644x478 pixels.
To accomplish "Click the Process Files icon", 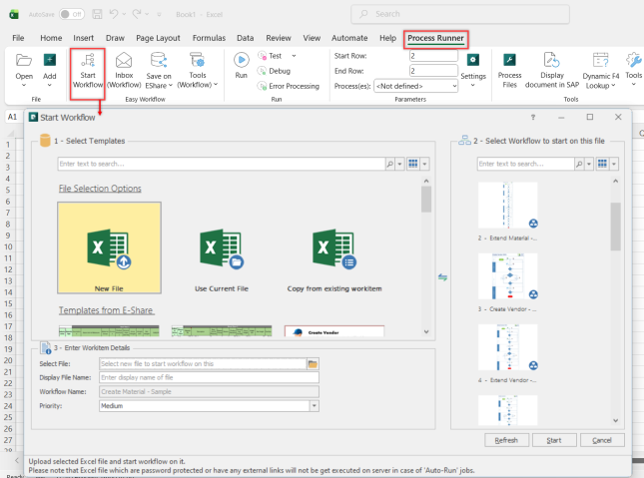I will (509, 60).
